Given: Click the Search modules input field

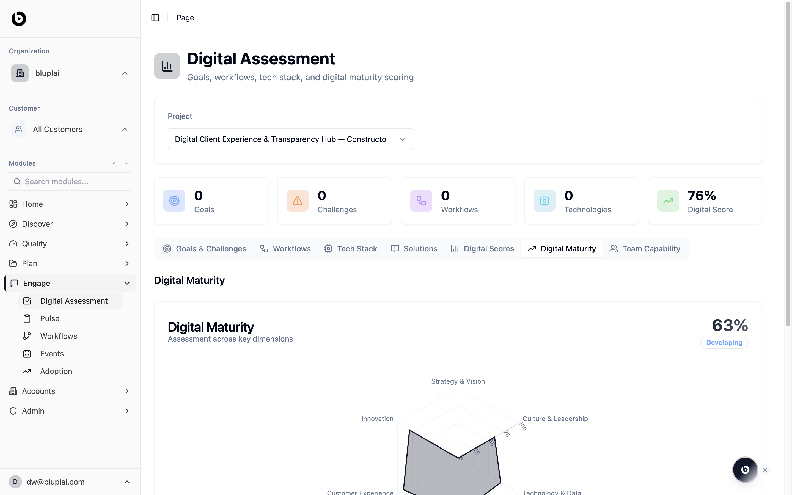Looking at the screenshot, I should click(x=70, y=182).
